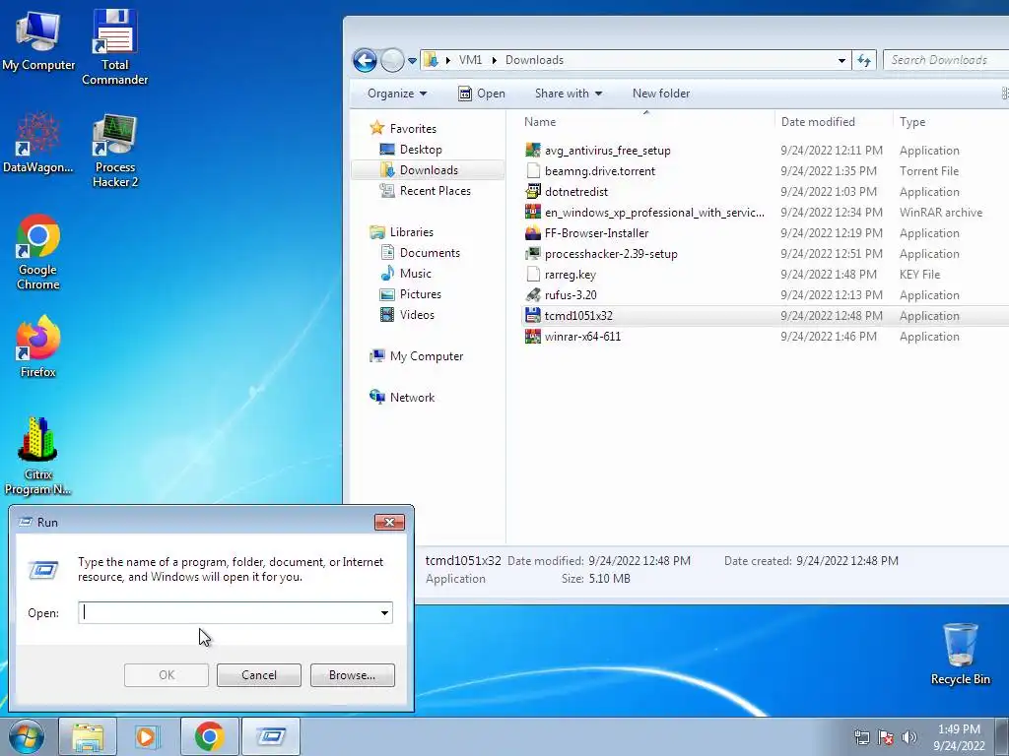1009x756 pixels.
Task: Open the taskbar clock and date
Action: [959, 737]
